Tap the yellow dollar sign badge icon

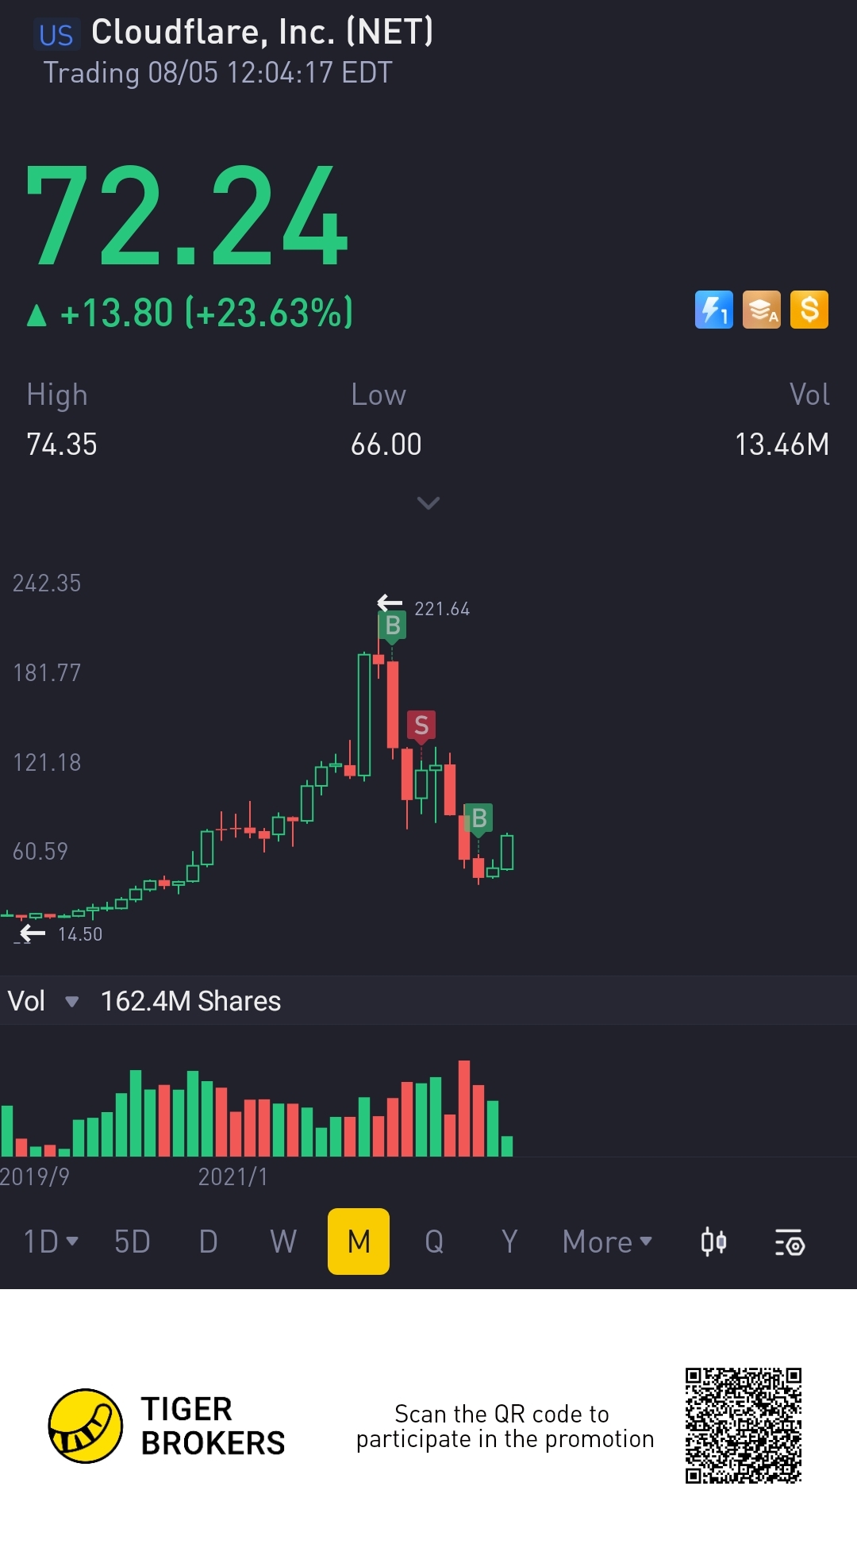(809, 310)
